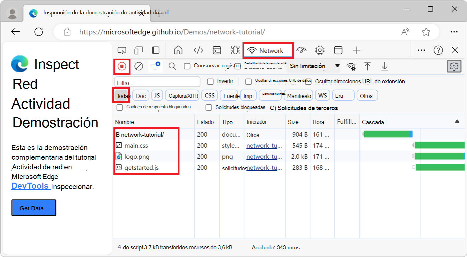Select the main.css request row

pos(134,145)
